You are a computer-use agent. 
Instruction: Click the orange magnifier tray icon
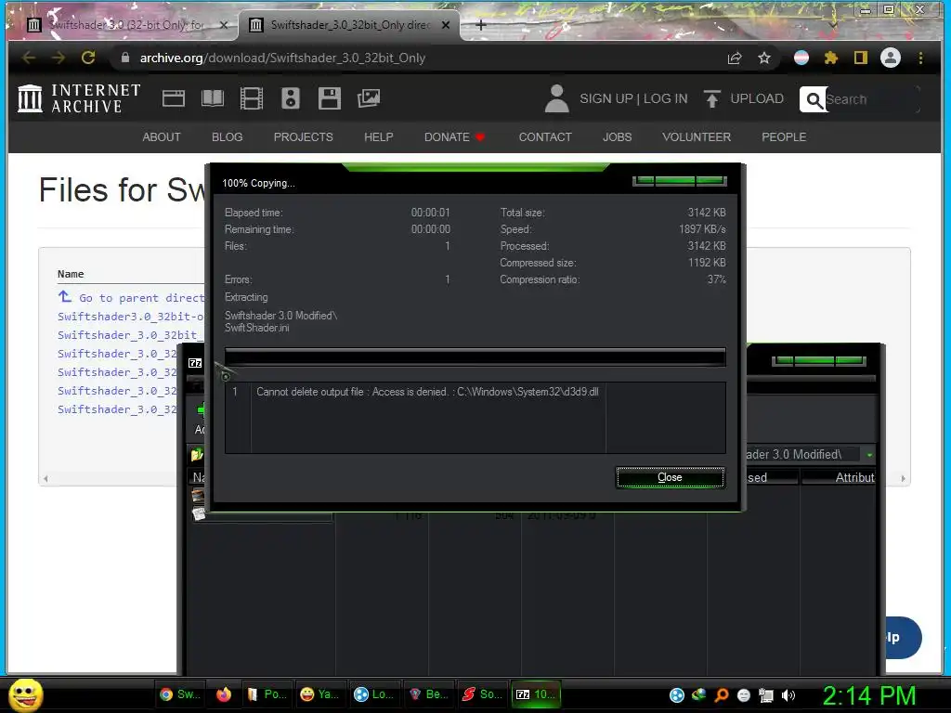tap(722, 695)
